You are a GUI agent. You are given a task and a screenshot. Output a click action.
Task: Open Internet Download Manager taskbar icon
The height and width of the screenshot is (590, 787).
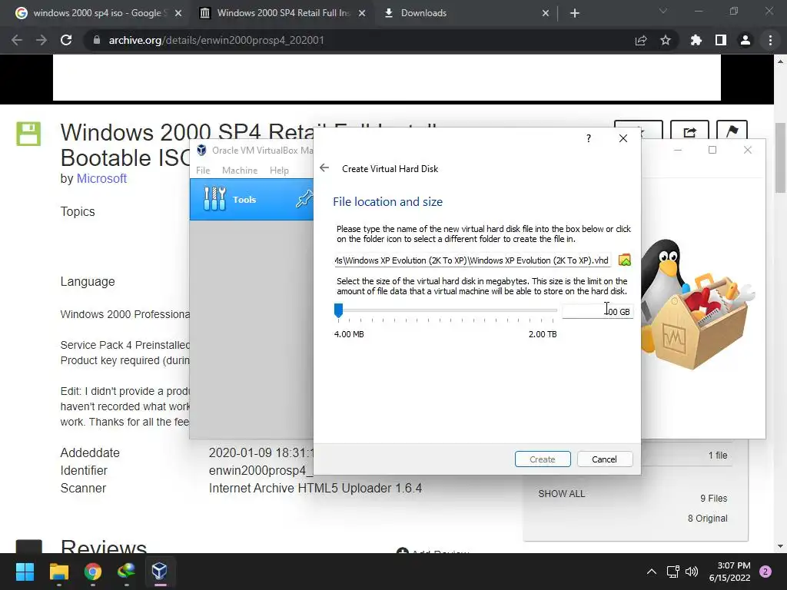coord(126,572)
